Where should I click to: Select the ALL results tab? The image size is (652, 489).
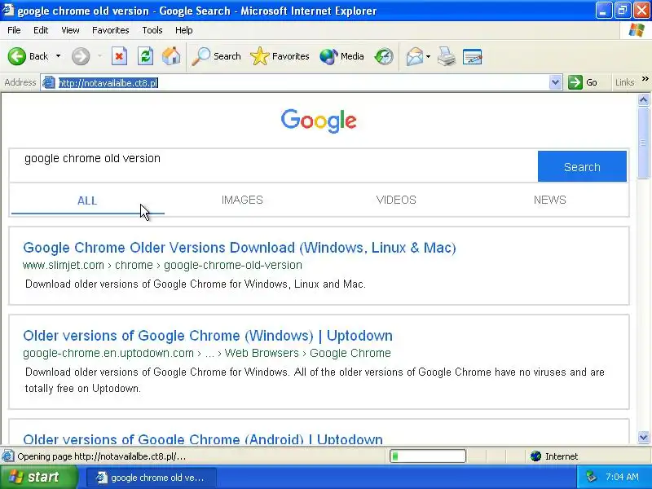tap(87, 200)
